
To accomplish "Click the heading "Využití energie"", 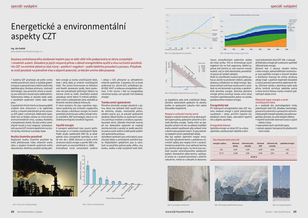I will point(65,125).
